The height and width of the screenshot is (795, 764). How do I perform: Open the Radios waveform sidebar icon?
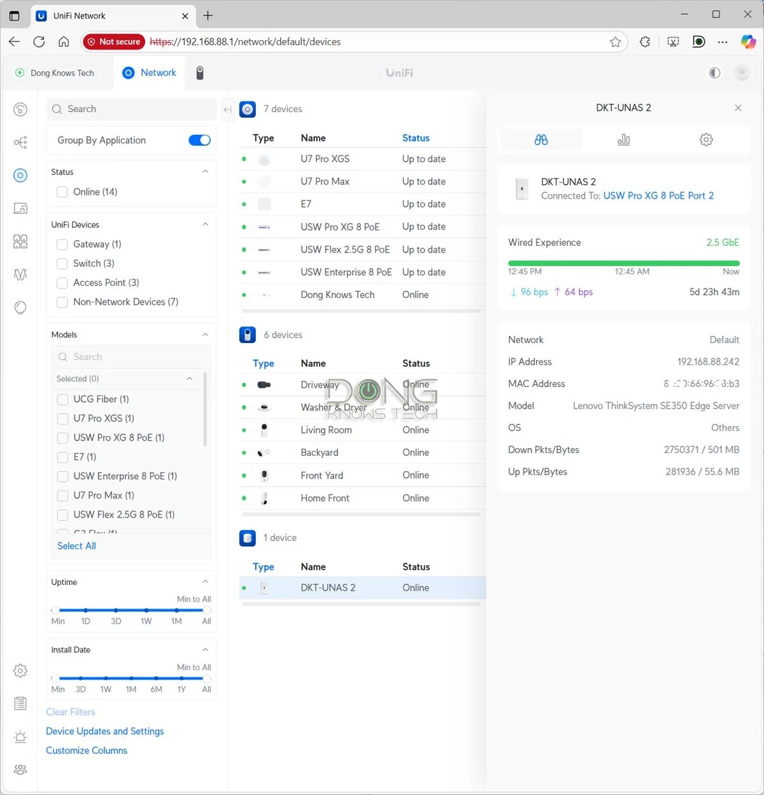point(20,274)
